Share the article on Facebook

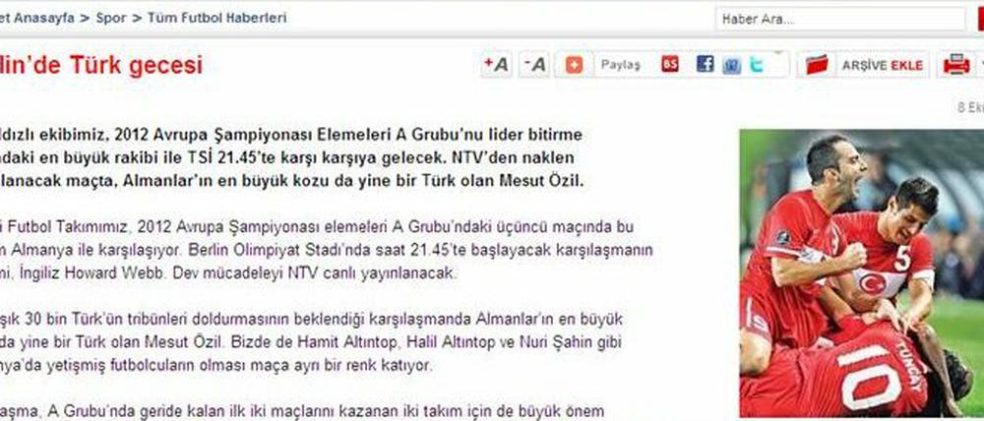click(x=705, y=64)
